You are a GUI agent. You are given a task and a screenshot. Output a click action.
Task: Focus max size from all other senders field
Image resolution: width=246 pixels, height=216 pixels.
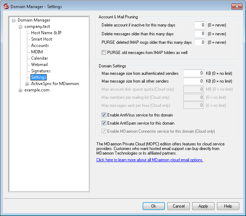(x=193, y=81)
